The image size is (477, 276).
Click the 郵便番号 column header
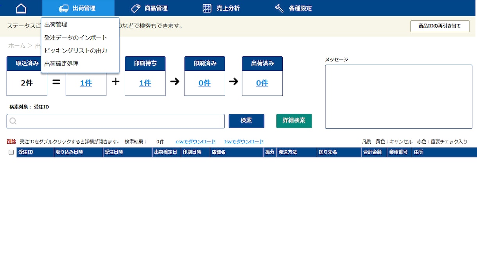[x=399, y=152]
